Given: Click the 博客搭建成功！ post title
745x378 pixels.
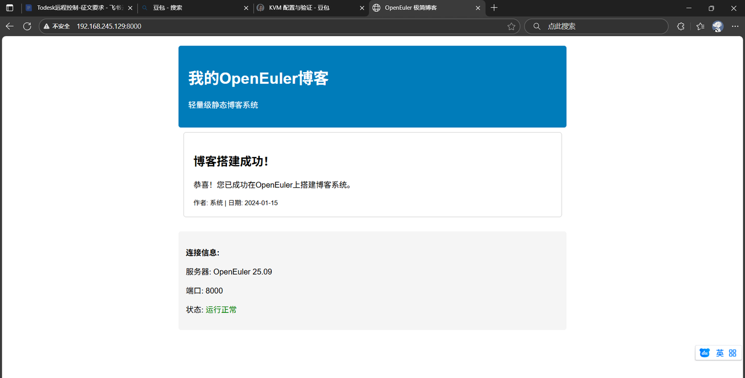Looking at the screenshot, I should tap(231, 161).
